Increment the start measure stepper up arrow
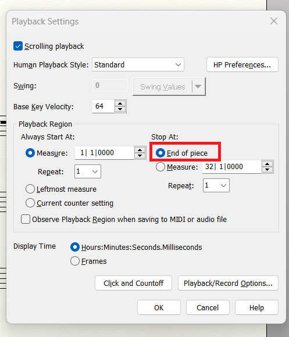Viewport: 289px width, 337px height. [x=140, y=150]
